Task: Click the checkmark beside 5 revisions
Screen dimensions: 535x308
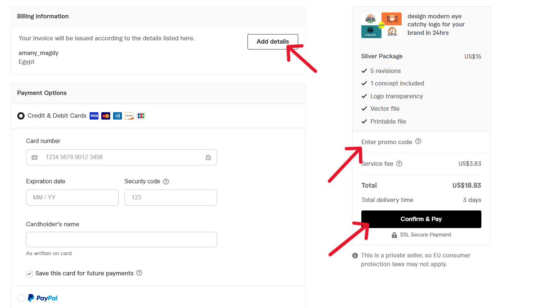Action: point(364,71)
